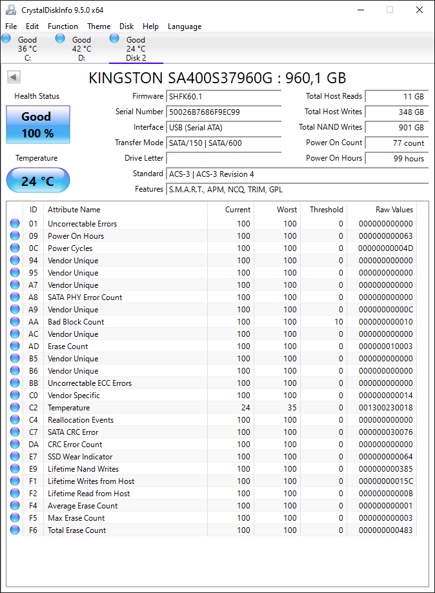Screen dimensions: 435x593
Task: Click status orb for Lifetime Nand Writes row
Action: tap(15, 468)
